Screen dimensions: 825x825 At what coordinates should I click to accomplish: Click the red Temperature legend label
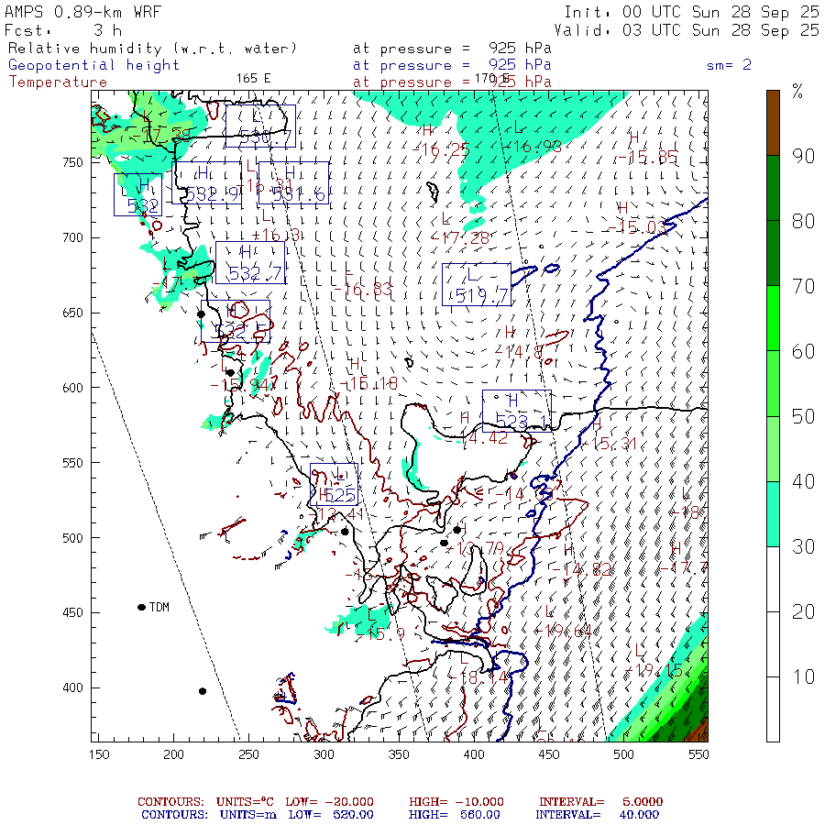click(58, 82)
